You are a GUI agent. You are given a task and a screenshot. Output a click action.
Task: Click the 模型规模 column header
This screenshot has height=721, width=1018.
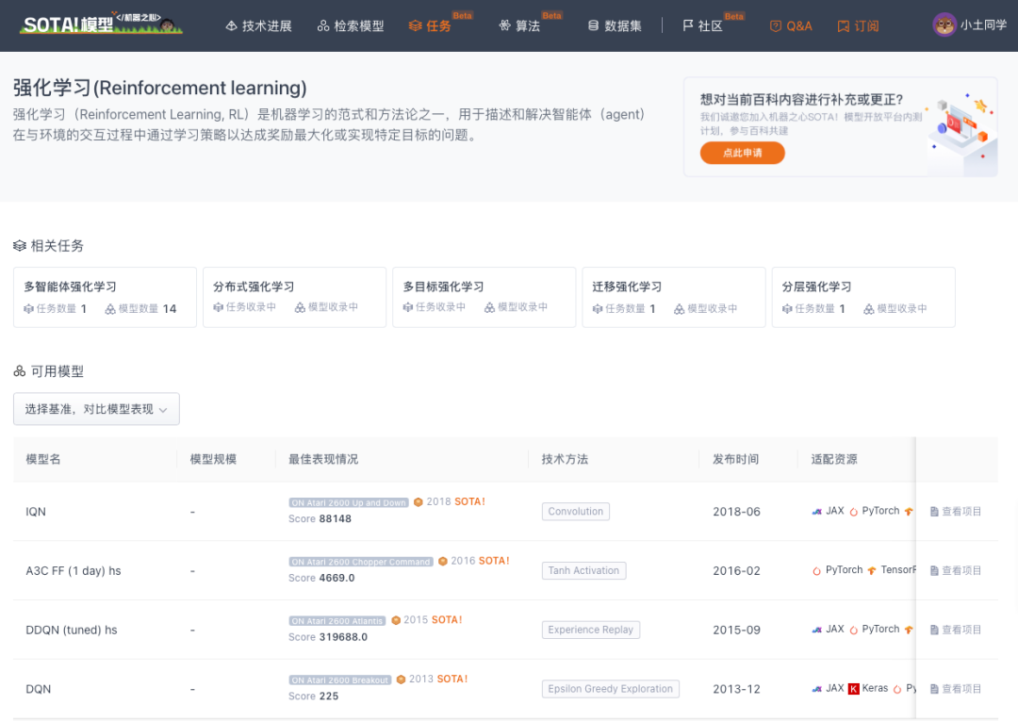pos(213,460)
